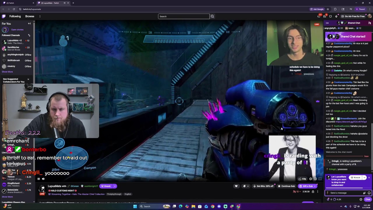Click the Twitch search box
Viewport: 373px width, 210px height.
pos(184,16)
